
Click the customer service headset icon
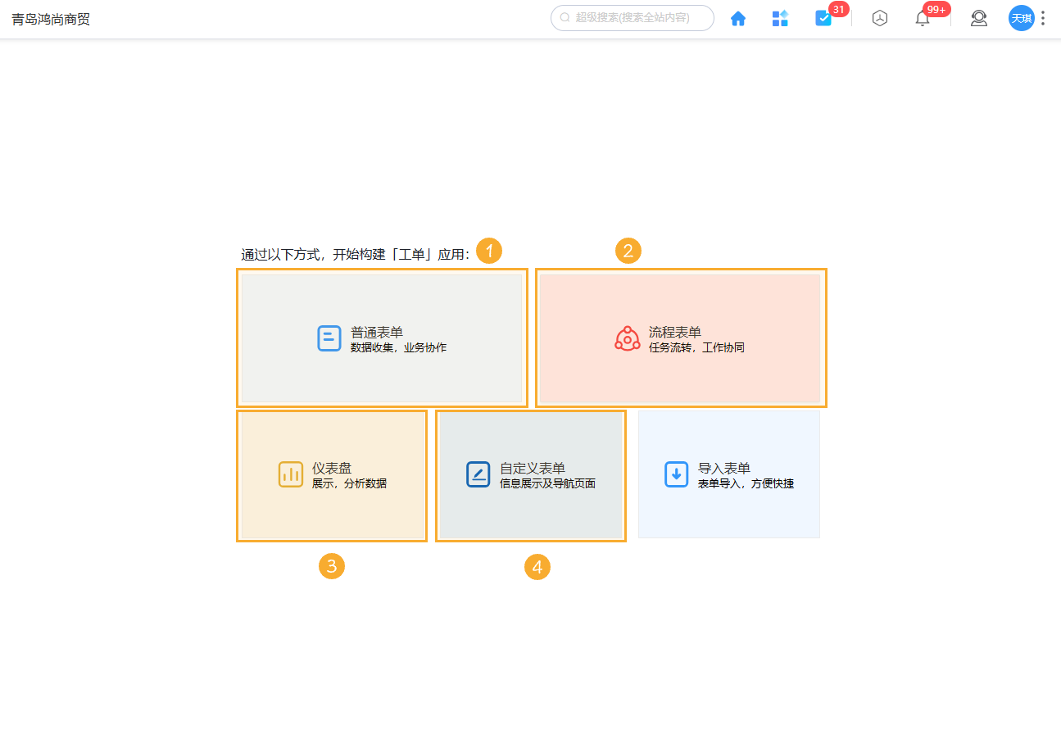click(978, 18)
